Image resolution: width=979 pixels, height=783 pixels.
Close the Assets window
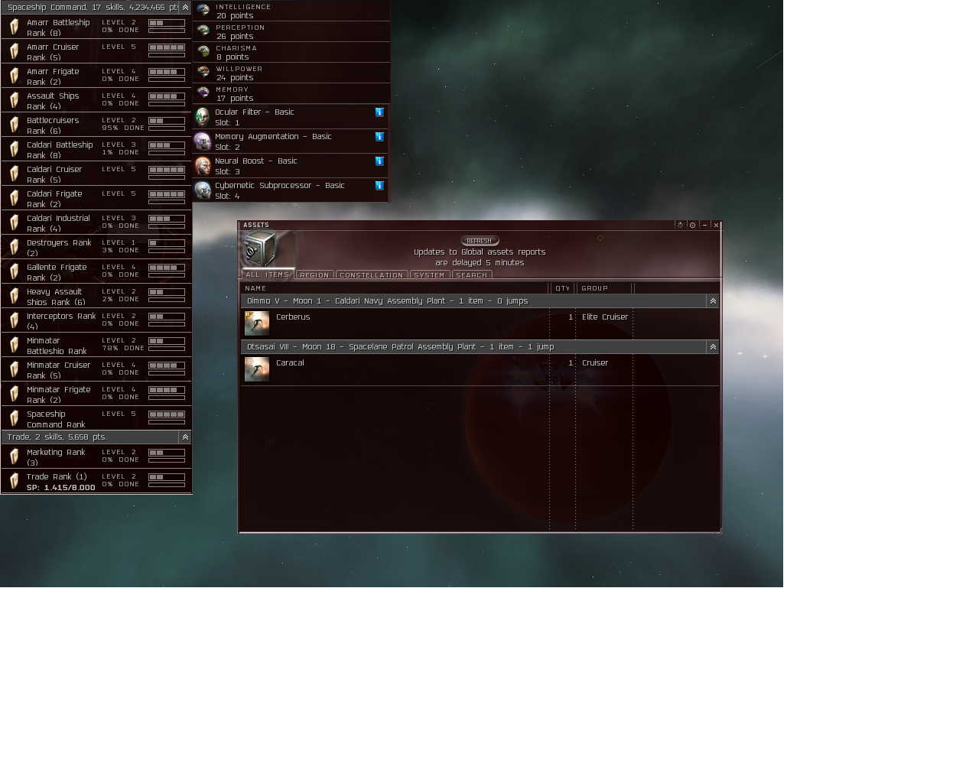coord(716,225)
